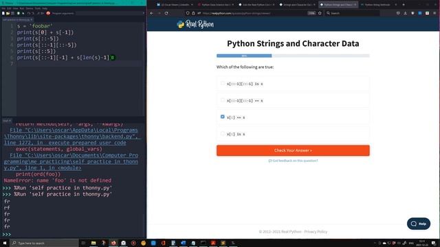Open Thonny Edit menu
440x247 pixels.
pos(9,8)
